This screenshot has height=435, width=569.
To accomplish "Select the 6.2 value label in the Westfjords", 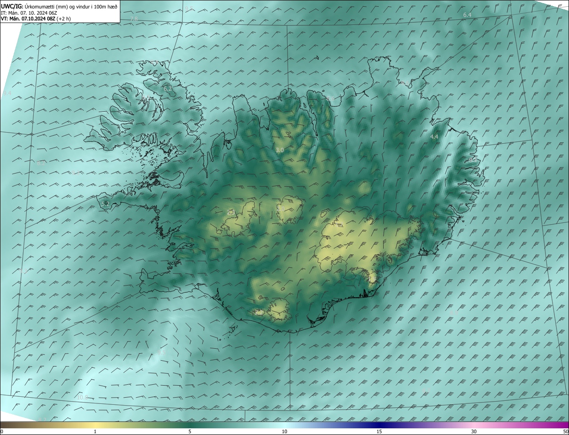I will (168, 89).
